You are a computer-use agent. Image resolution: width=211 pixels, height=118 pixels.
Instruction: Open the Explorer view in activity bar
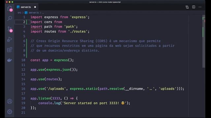coord(10,9)
